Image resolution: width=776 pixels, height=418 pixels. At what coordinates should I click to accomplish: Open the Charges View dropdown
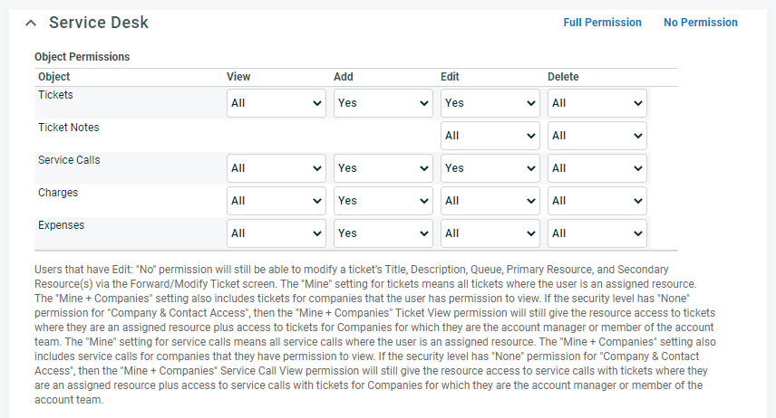click(x=276, y=201)
